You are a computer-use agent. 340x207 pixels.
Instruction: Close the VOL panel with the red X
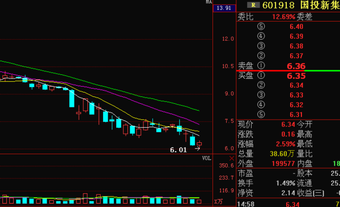point(232,158)
